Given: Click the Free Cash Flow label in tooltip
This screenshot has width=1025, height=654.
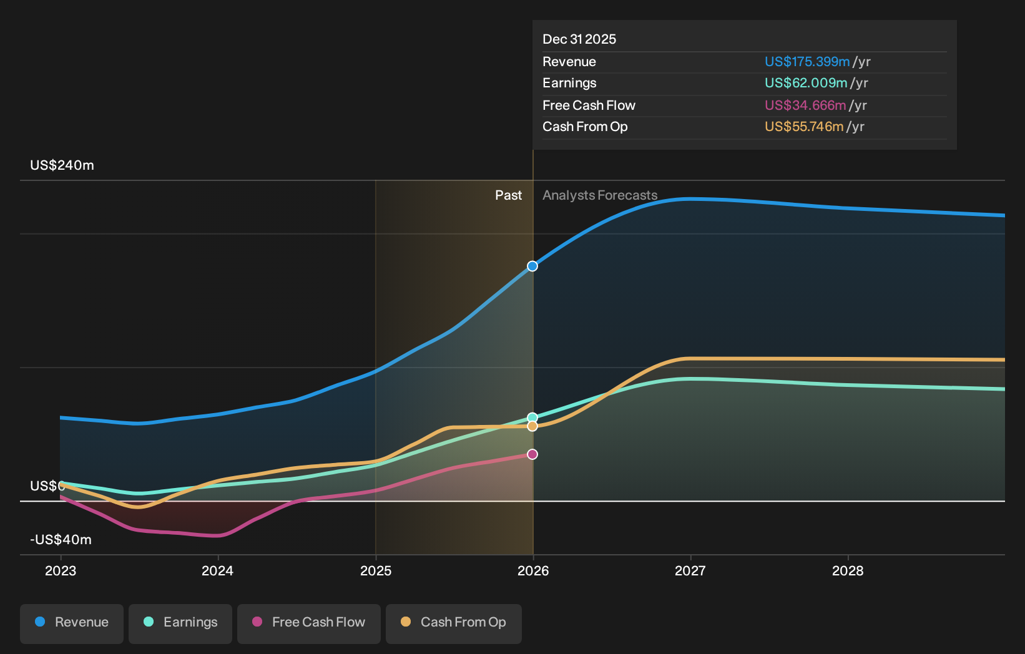Looking at the screenshot, I should click(x=589, y=105).
